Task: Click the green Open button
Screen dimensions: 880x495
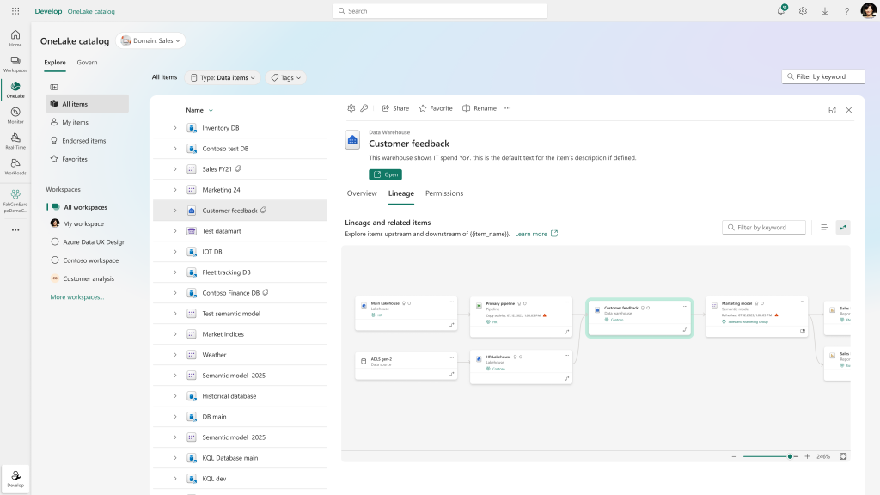Action: pos(385,174)
